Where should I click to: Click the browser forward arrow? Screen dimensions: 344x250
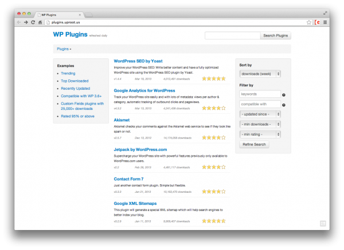coord(26,22)
